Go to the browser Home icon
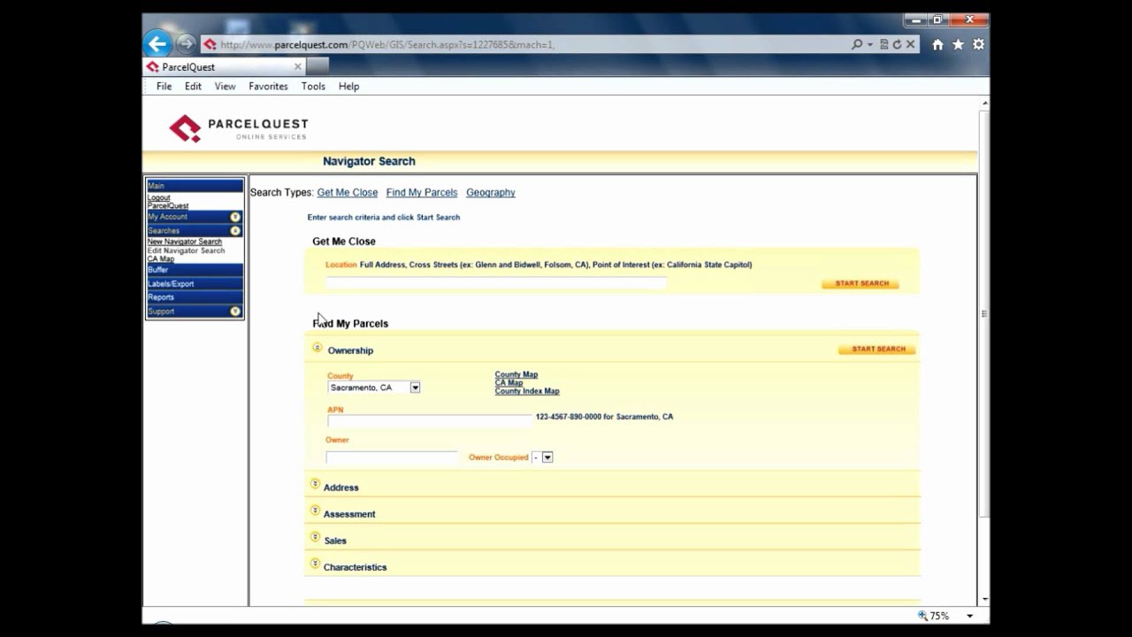Screen dimensions: 1132x637 (937, 44)
